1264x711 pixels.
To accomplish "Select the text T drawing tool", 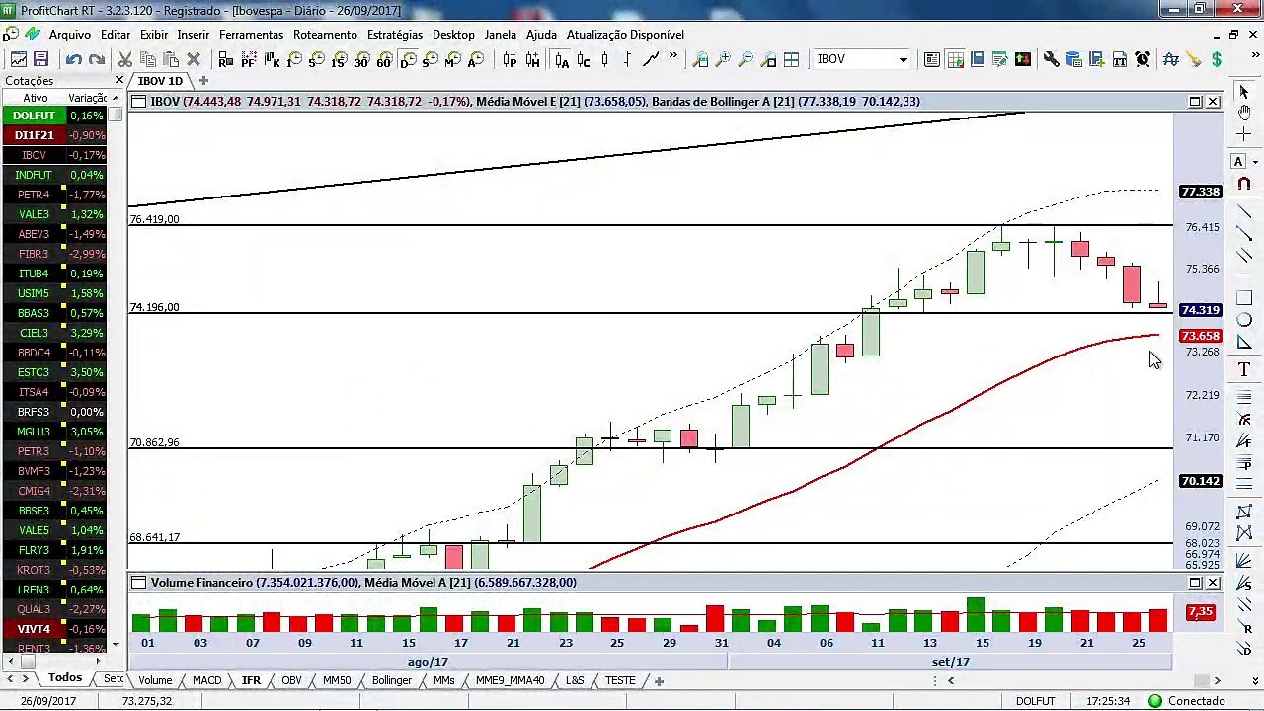I will coord(1244,369).
